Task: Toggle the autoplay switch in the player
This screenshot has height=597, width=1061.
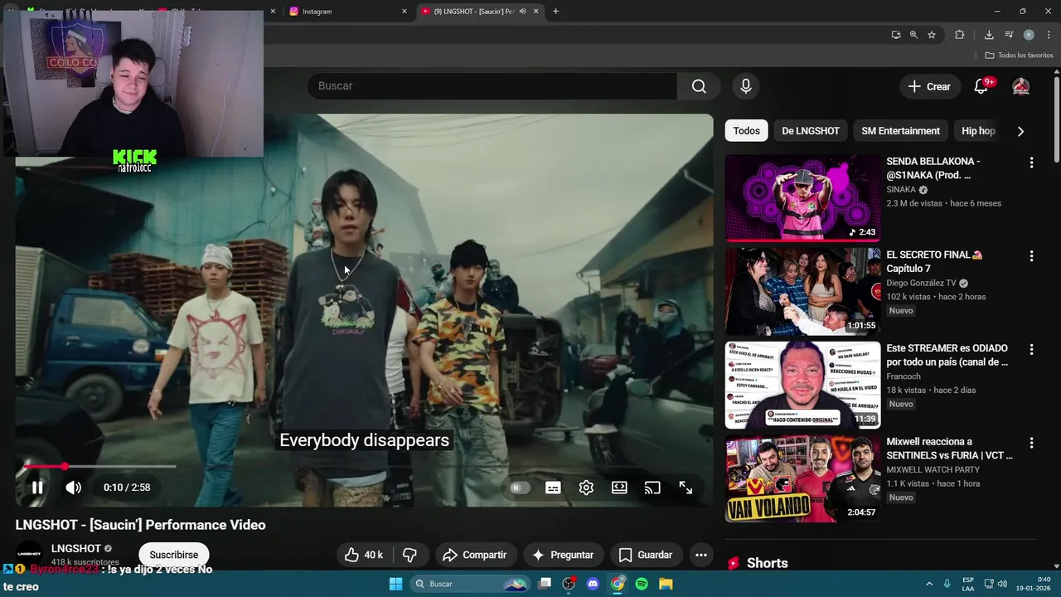Action: tap(520, 488)
